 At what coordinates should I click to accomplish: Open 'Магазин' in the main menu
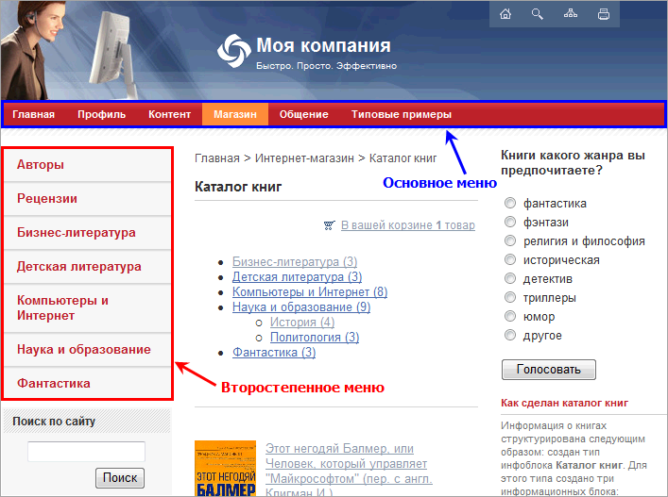pos(235,115)
